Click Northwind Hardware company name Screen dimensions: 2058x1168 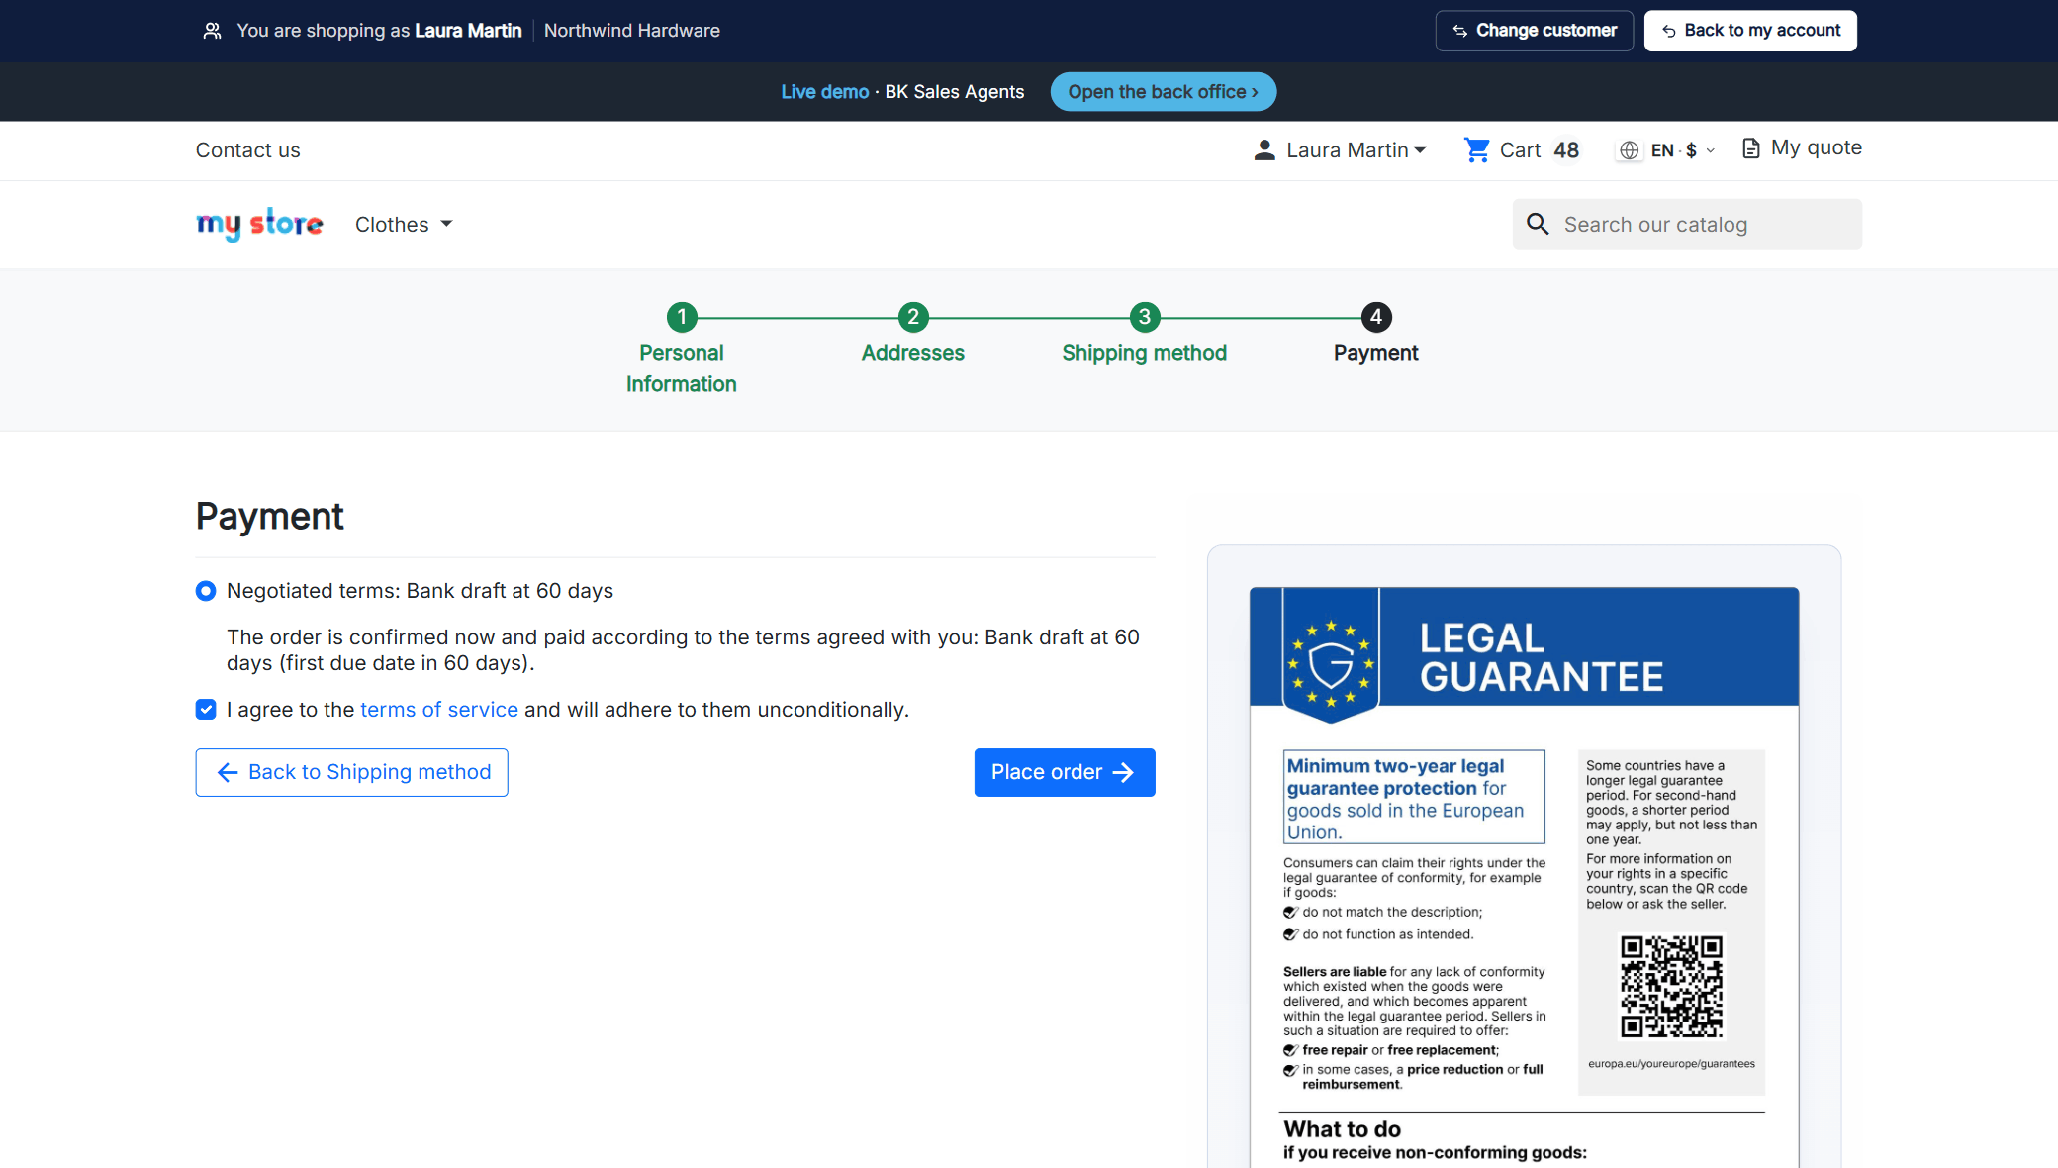632,31
